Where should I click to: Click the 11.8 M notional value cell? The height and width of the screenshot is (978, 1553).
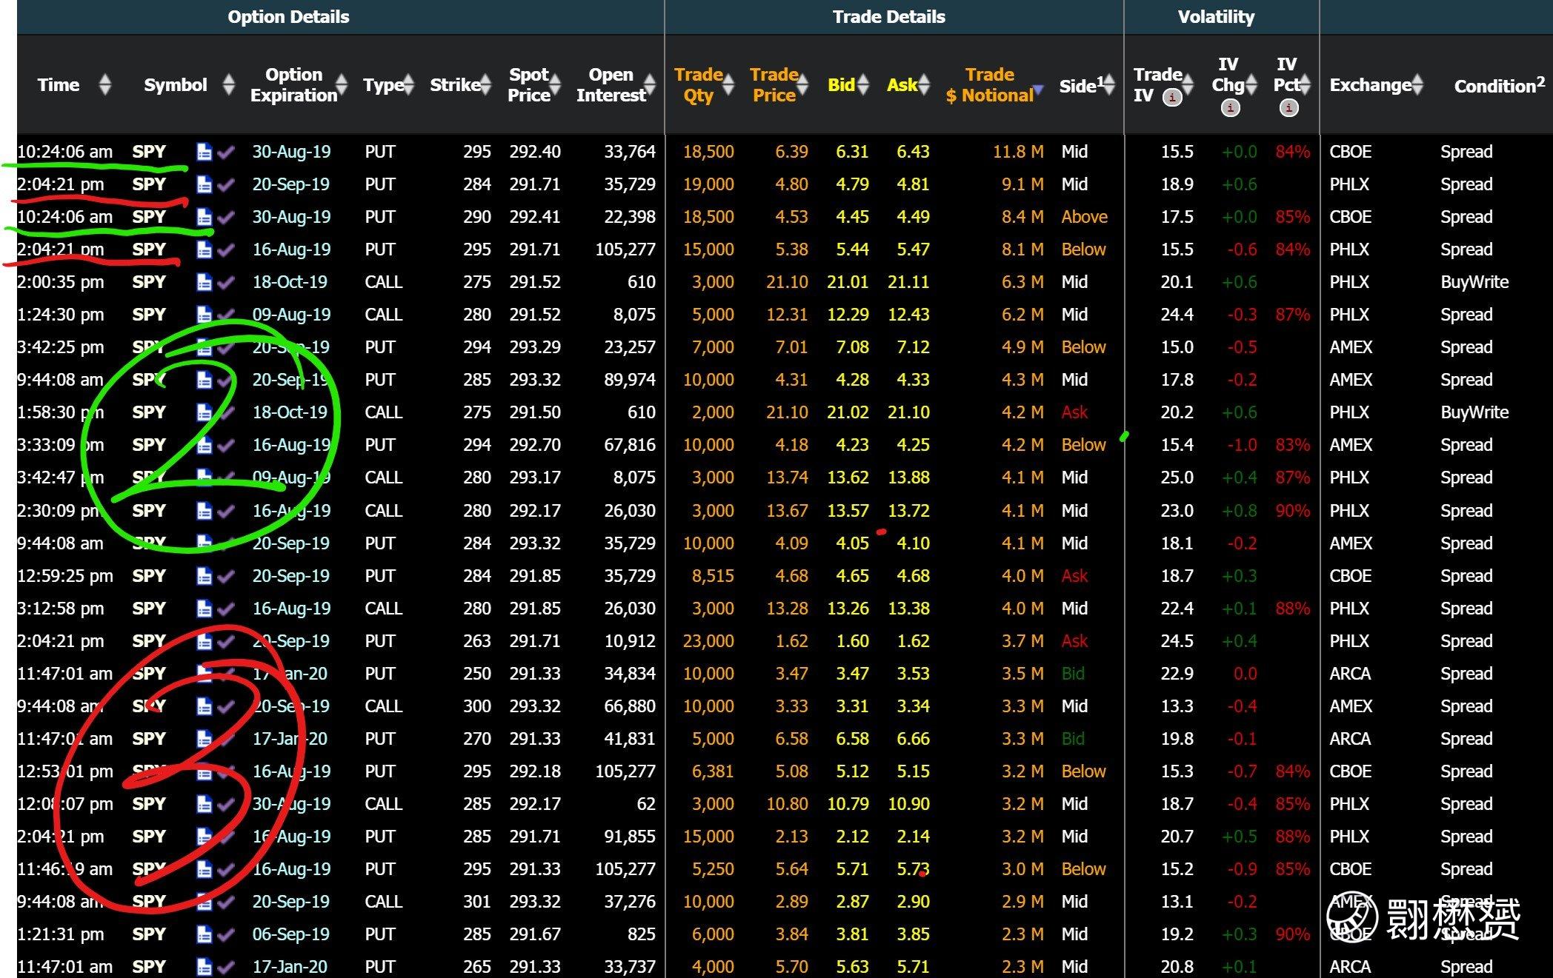click(x=1017, y=152)
